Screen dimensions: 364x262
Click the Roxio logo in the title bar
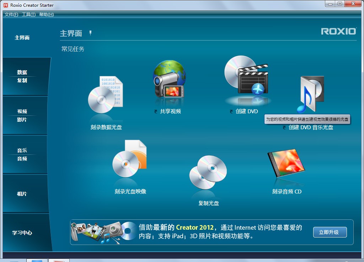tap(5, 5)
